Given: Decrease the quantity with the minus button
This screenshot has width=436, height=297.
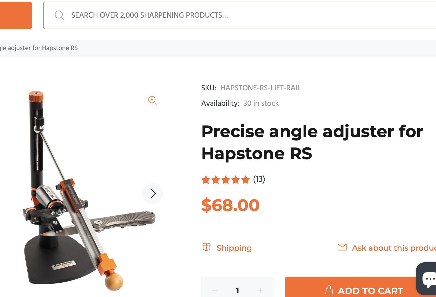Looking at the screenshot, I should pyautogui.click(x=215, y=290).
